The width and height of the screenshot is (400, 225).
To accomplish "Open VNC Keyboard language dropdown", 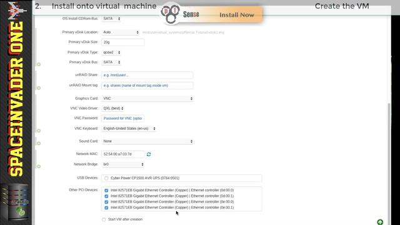I will point(129,129).
